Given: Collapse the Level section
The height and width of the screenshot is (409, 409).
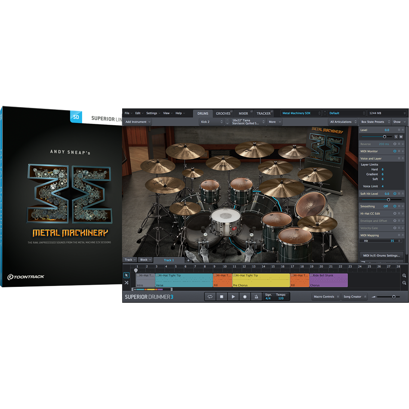Looking at the screenshot, I should click(x=403, y=130).
